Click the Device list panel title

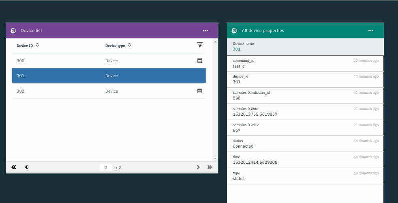32,31
